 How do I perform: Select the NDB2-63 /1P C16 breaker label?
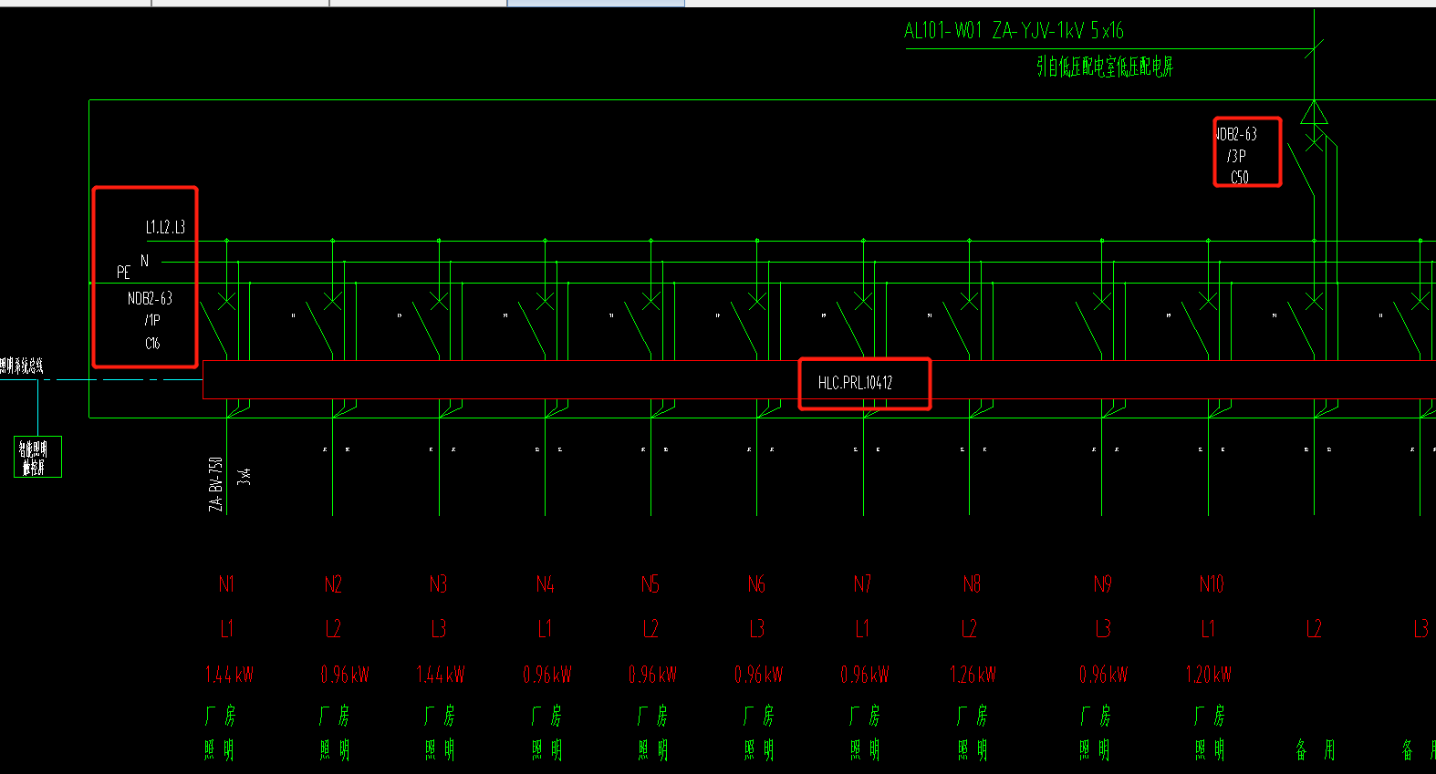point(151,320)
